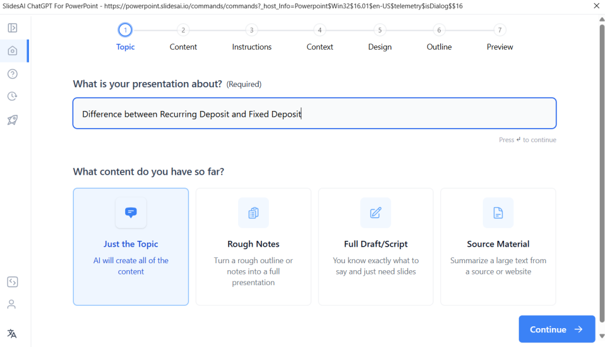Screen dimensions: 605x347
Task: Pick the Source Material option
Action: [x=498, y=247]
